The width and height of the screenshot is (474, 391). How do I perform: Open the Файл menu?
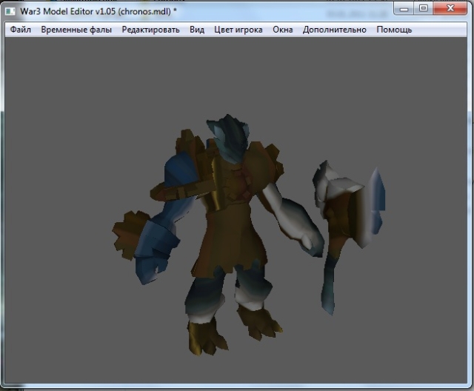pyautogui.click(x=21, y=30)
